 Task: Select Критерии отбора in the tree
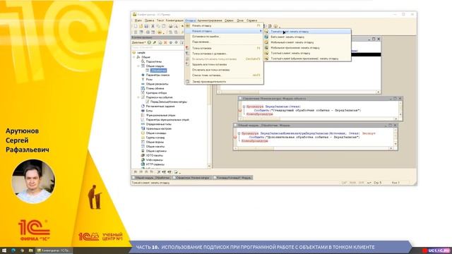coord(156,92)
